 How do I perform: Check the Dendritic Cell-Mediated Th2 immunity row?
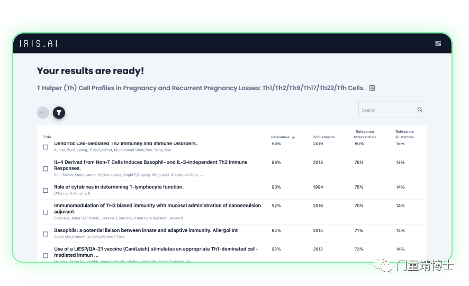tap(46, 147)
